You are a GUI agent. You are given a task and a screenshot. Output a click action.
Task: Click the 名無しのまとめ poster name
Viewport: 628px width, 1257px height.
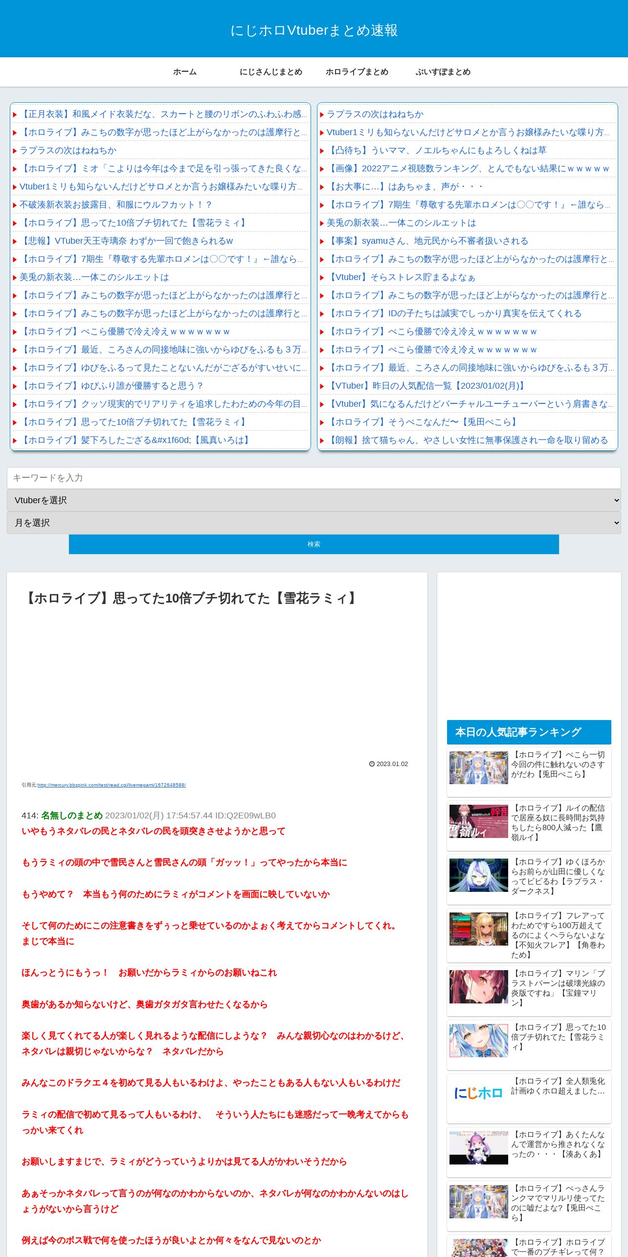click(72, 815)
